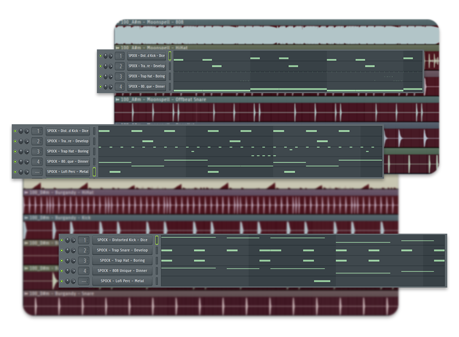Open Moonspell 808 audio clip menu arrow
The width and height of the screenshot is (459, 337).
coord(118,22)
